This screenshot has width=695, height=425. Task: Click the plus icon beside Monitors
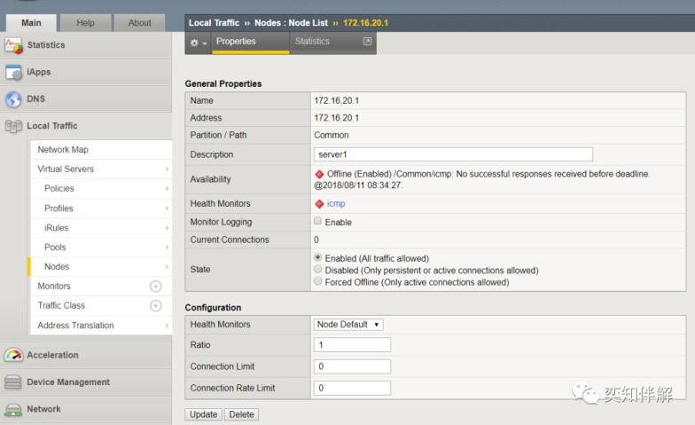click(x=156, y=286)
